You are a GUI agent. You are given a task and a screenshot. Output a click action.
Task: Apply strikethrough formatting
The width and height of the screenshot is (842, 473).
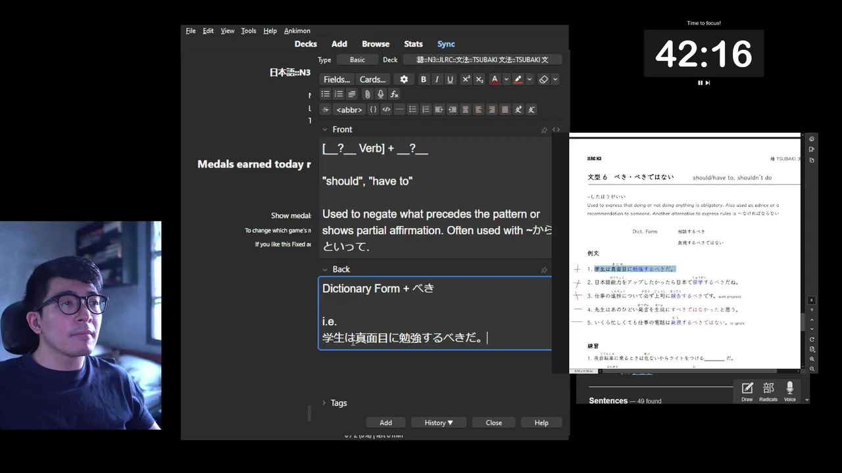coord(325,110)
